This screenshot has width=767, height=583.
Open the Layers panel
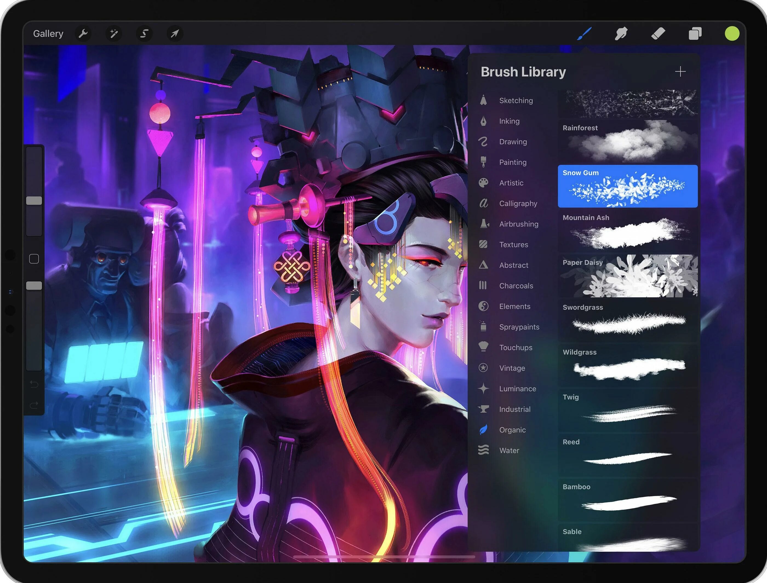click(695, 34)
